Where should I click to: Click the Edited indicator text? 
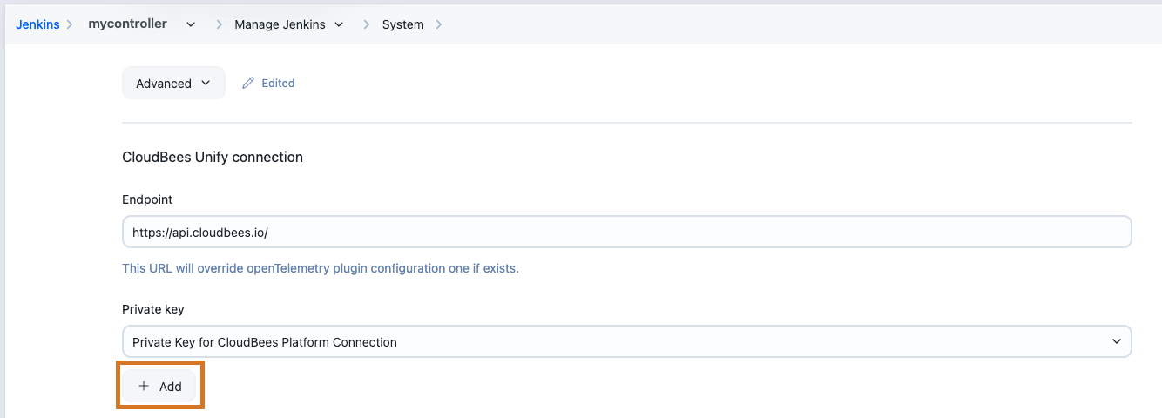(x=278, y=84)
